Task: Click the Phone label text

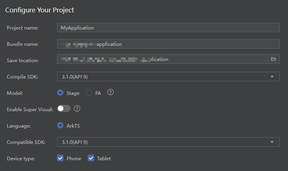Action: (74, 159)
